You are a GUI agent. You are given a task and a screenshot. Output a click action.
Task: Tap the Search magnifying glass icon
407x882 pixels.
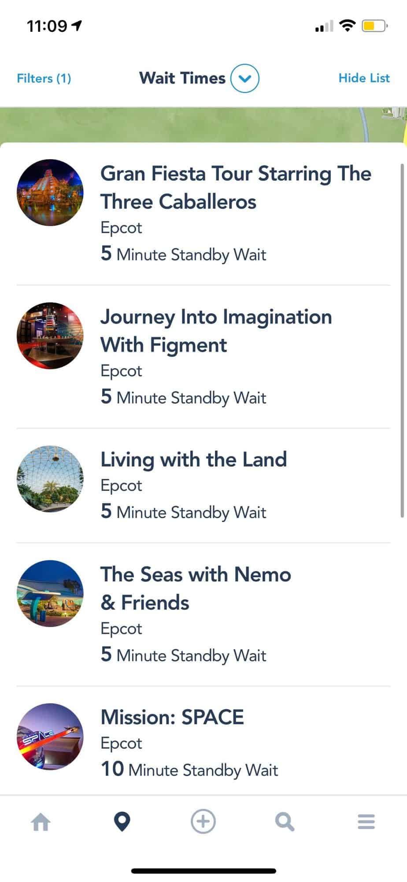coord(285,822)
